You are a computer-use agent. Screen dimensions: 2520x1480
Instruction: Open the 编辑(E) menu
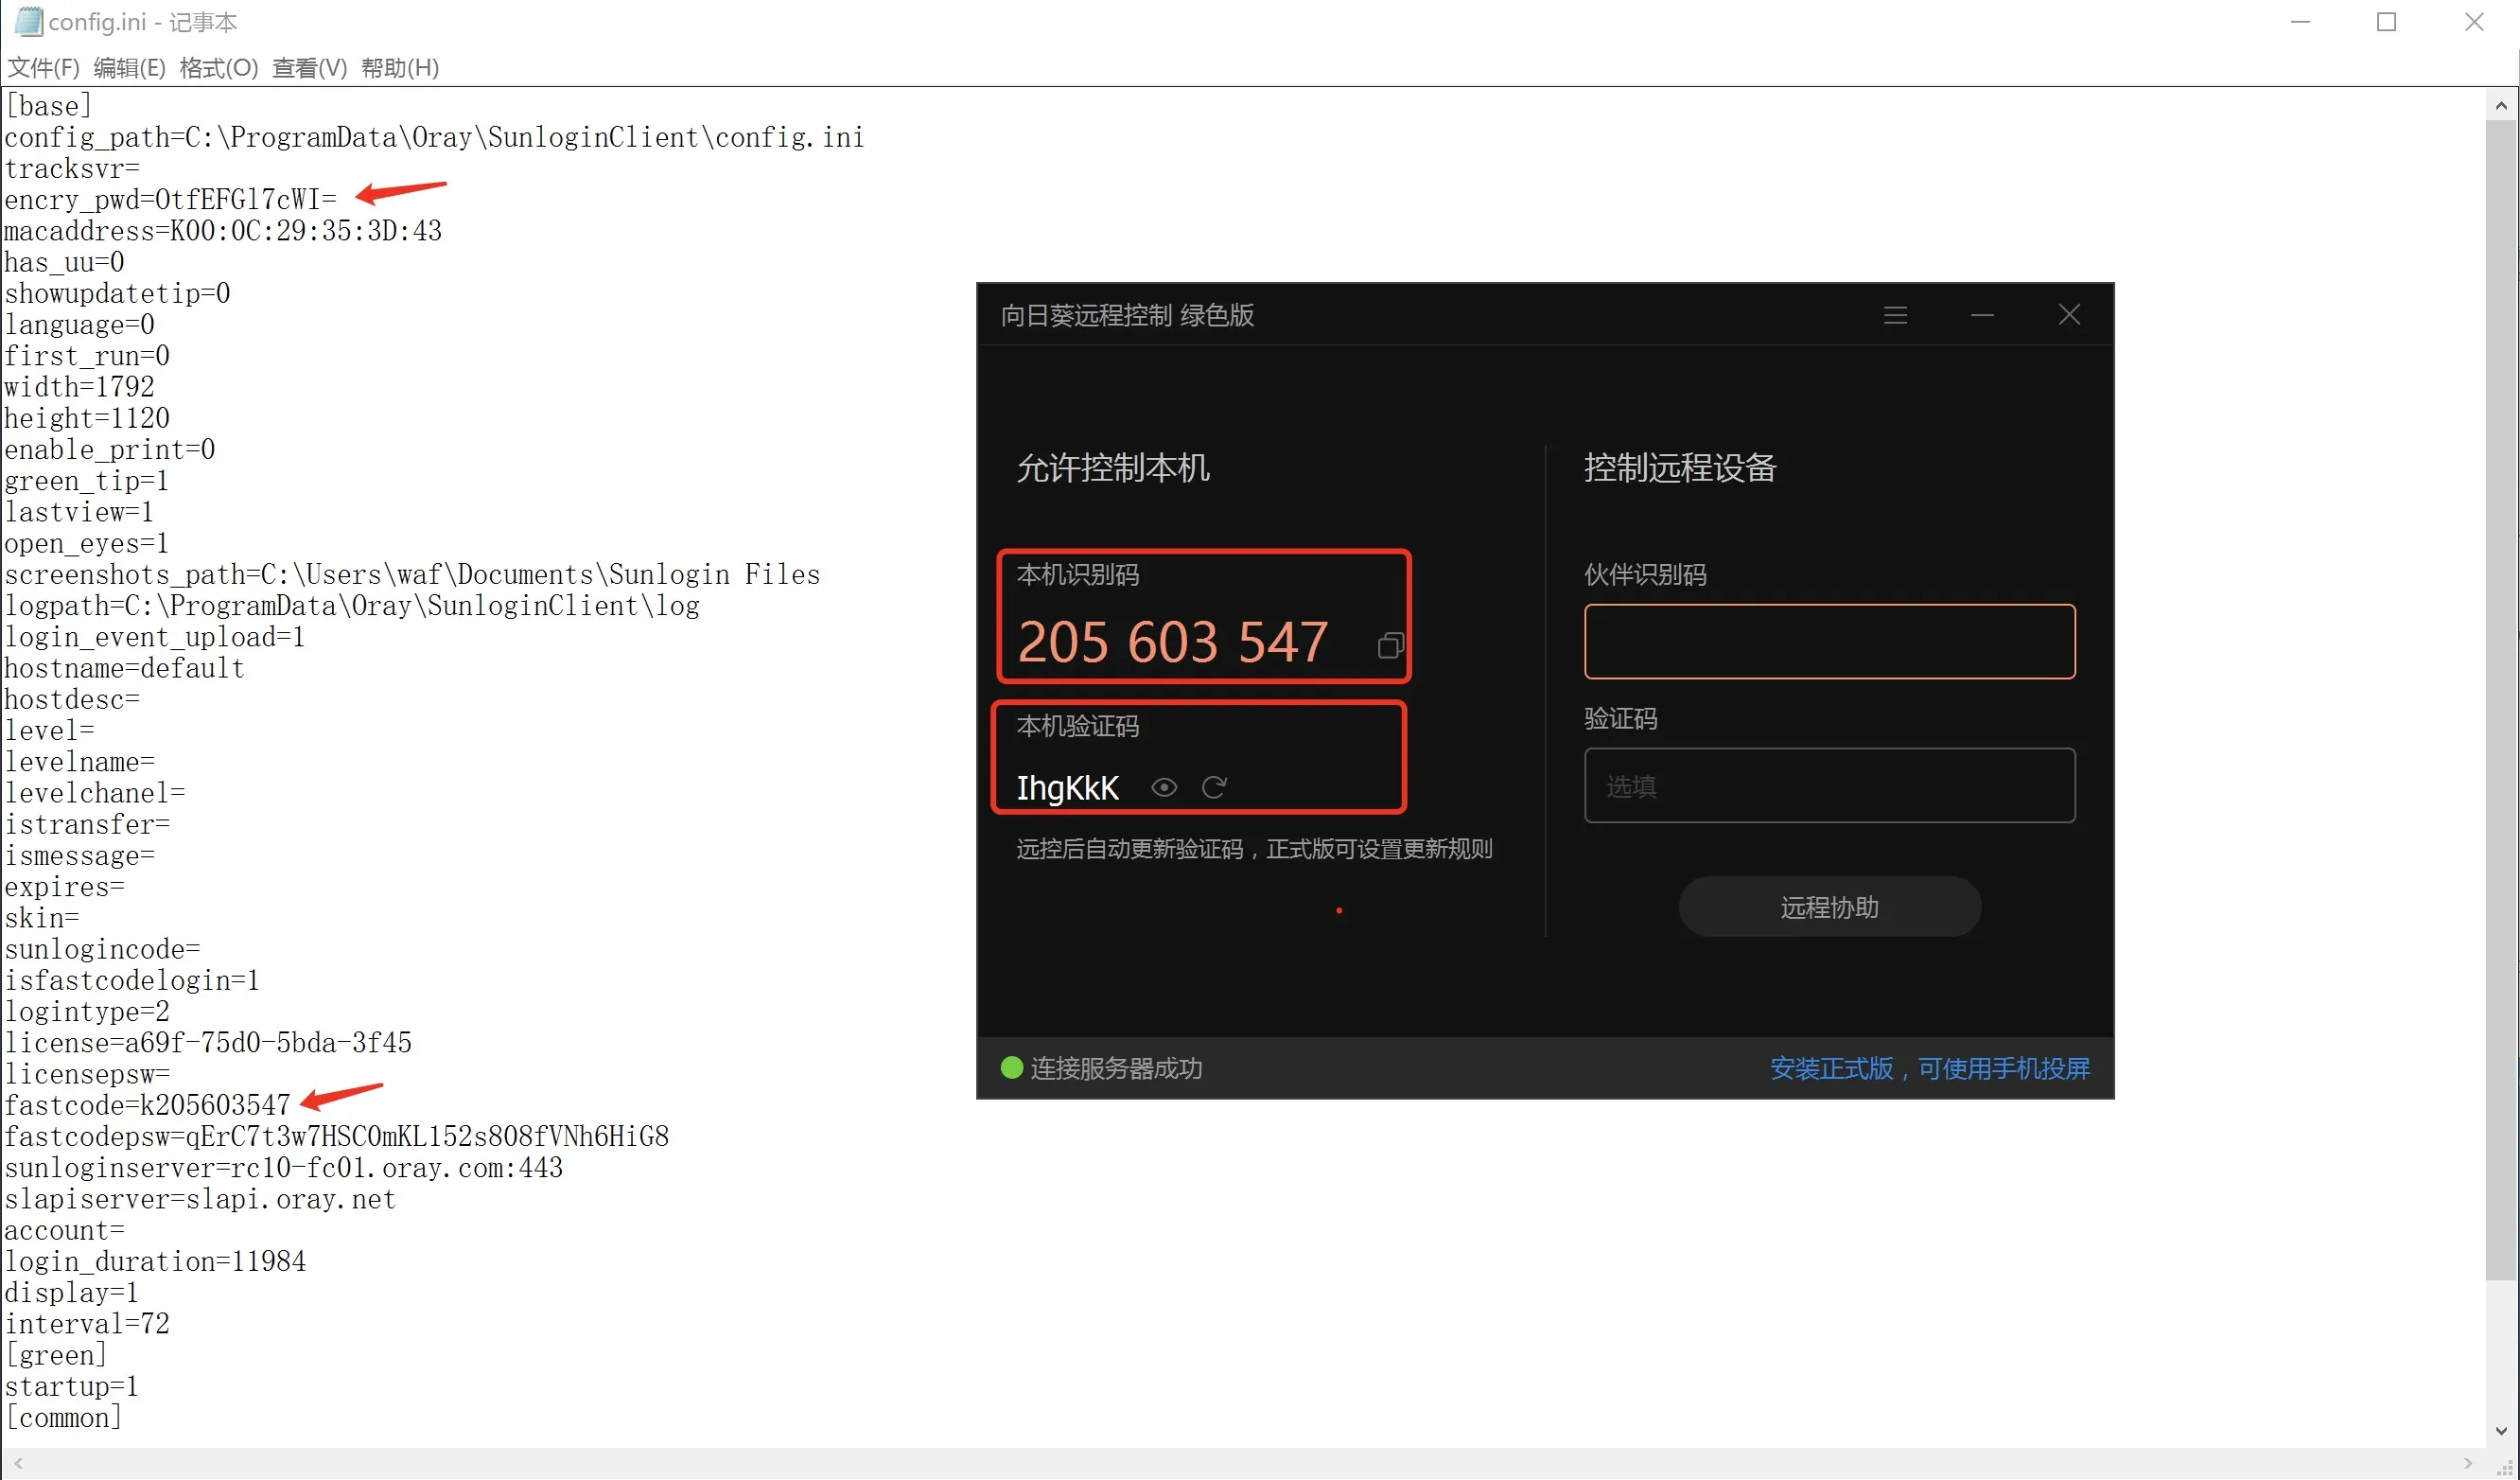tap(129, 67)
